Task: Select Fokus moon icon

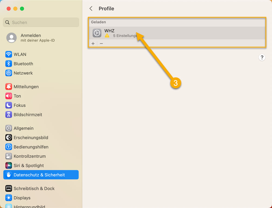Action: tap(8, 105)
